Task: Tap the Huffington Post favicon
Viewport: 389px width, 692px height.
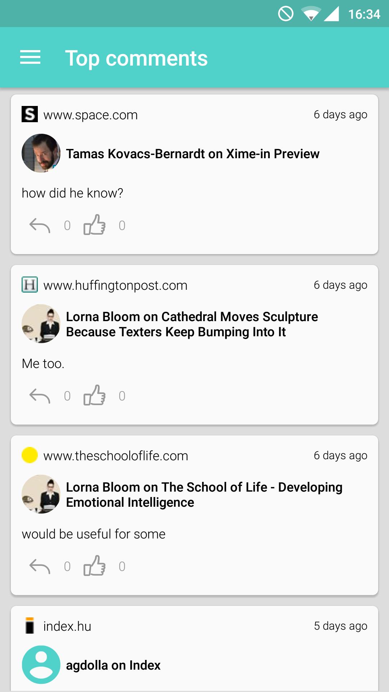Action: [x=30, y=285]
